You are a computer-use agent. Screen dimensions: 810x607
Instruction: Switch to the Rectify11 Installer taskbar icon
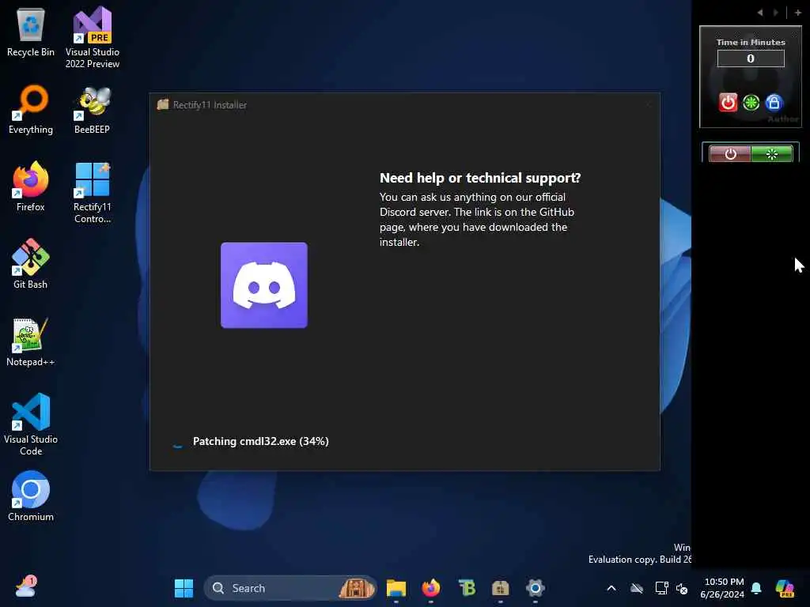501,588
